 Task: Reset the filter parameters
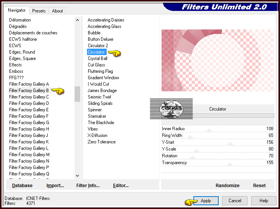click(x=259, y=186)
